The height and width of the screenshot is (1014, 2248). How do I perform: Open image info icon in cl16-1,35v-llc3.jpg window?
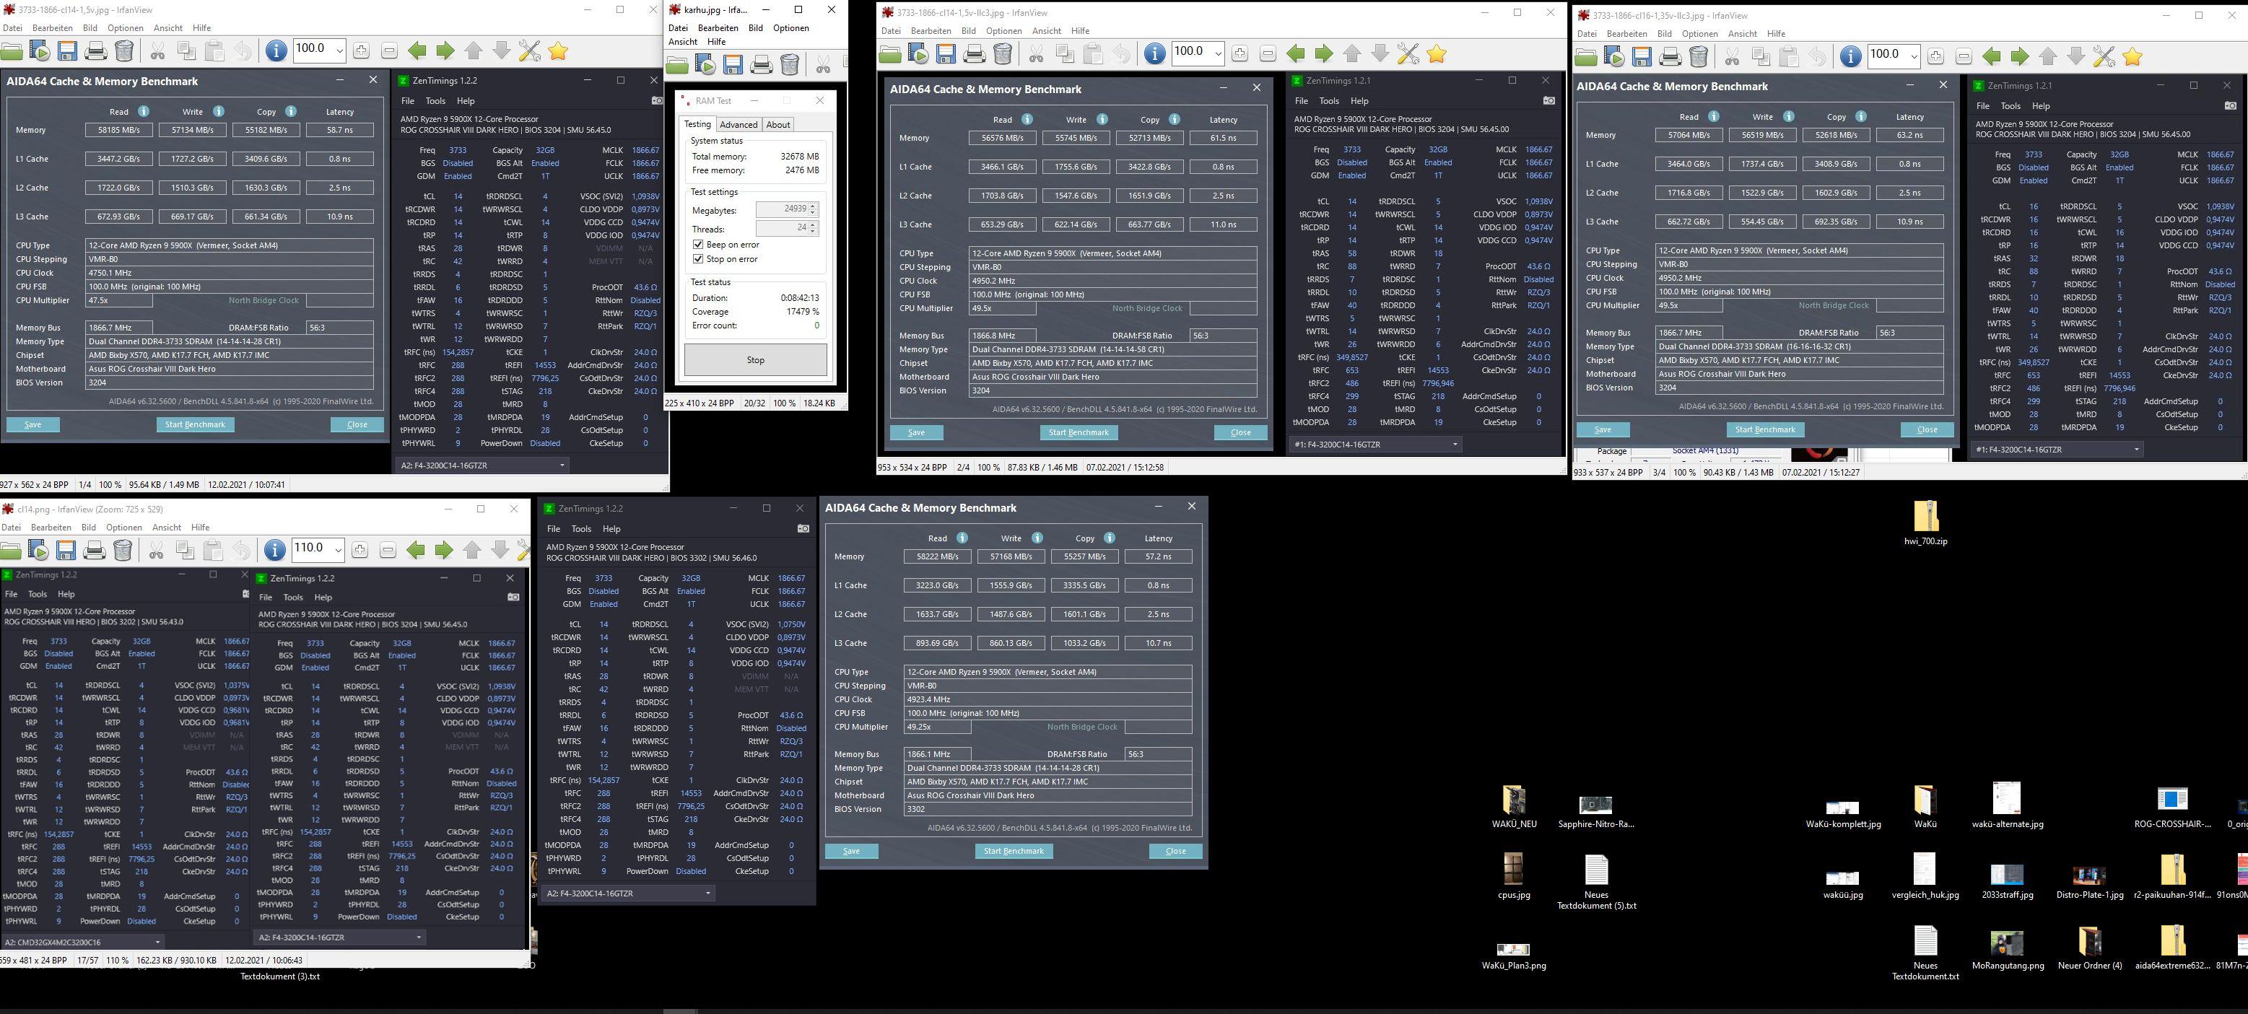click(1850, 58)
